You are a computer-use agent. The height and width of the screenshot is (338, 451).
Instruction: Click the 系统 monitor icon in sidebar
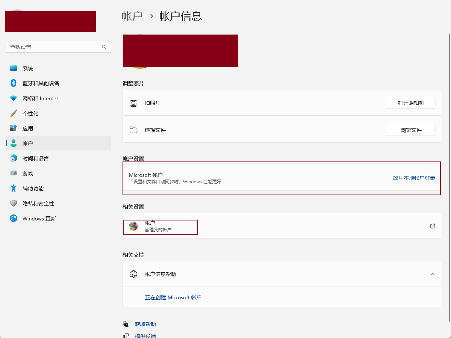tap(14, 68)
